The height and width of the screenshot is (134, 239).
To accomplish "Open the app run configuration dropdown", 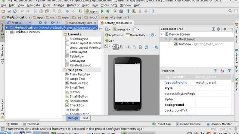I will [x=91, y=12].
